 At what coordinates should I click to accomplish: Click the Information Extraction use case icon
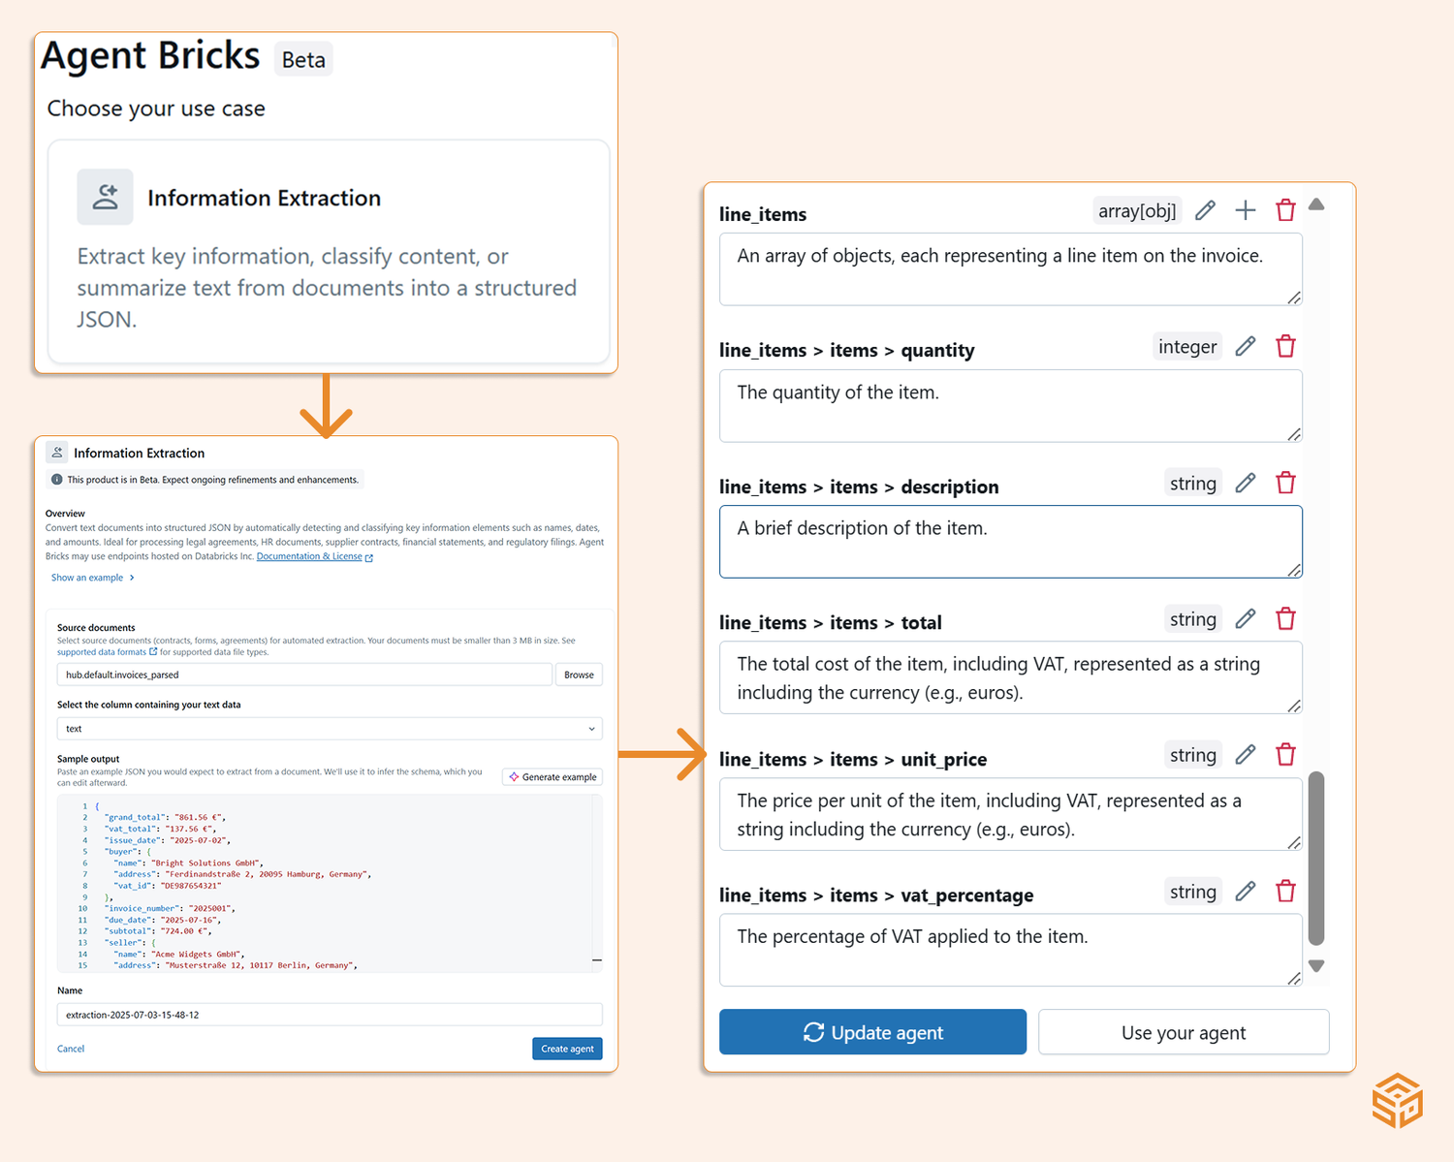105,196
